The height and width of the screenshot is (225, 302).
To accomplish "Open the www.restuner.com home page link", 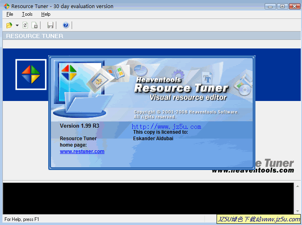I will tap(82, 151).
